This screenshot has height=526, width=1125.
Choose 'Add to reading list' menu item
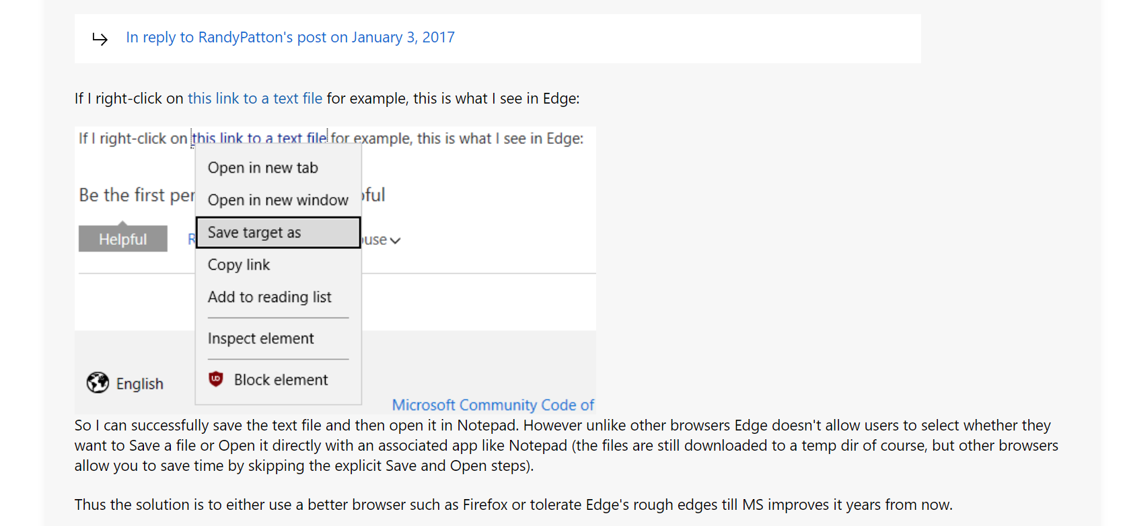pos(269,297)
